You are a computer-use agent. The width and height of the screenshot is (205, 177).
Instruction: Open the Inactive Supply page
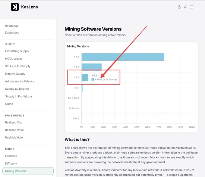point(15,74)
